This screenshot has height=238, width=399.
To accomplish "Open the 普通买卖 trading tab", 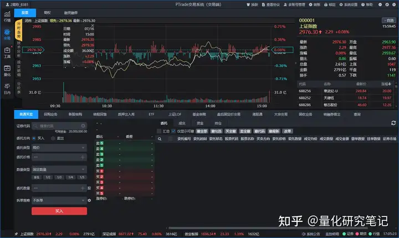I will tap(26, 114).
